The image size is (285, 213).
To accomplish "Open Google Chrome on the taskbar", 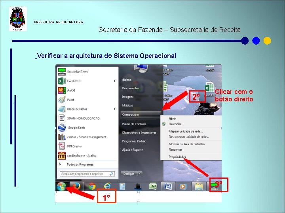I will pyautogui.click(x=92, y=186).
